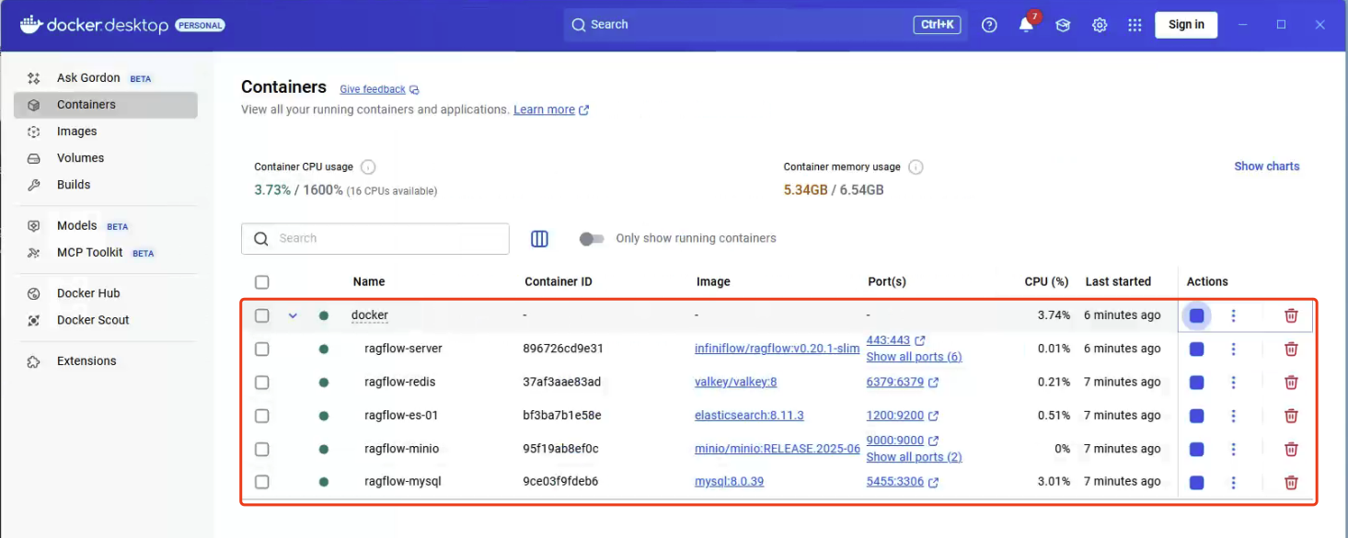Open the mysql:8.0.39 image link

pos(729,482)
